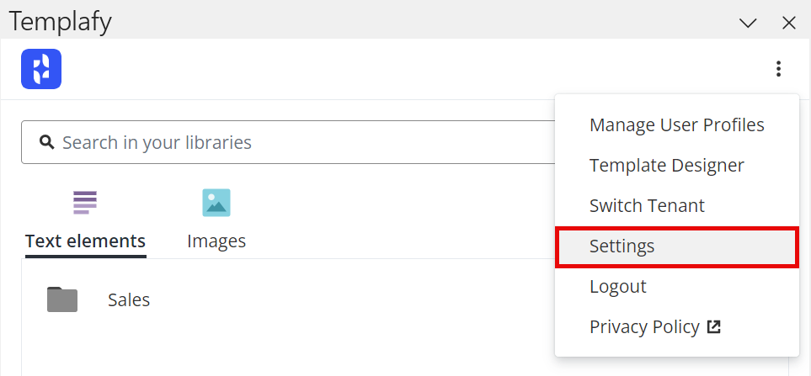The height and width of the screenshot is (376, 811).
Task: Click the Images picture icon
Action: point(216,203)
